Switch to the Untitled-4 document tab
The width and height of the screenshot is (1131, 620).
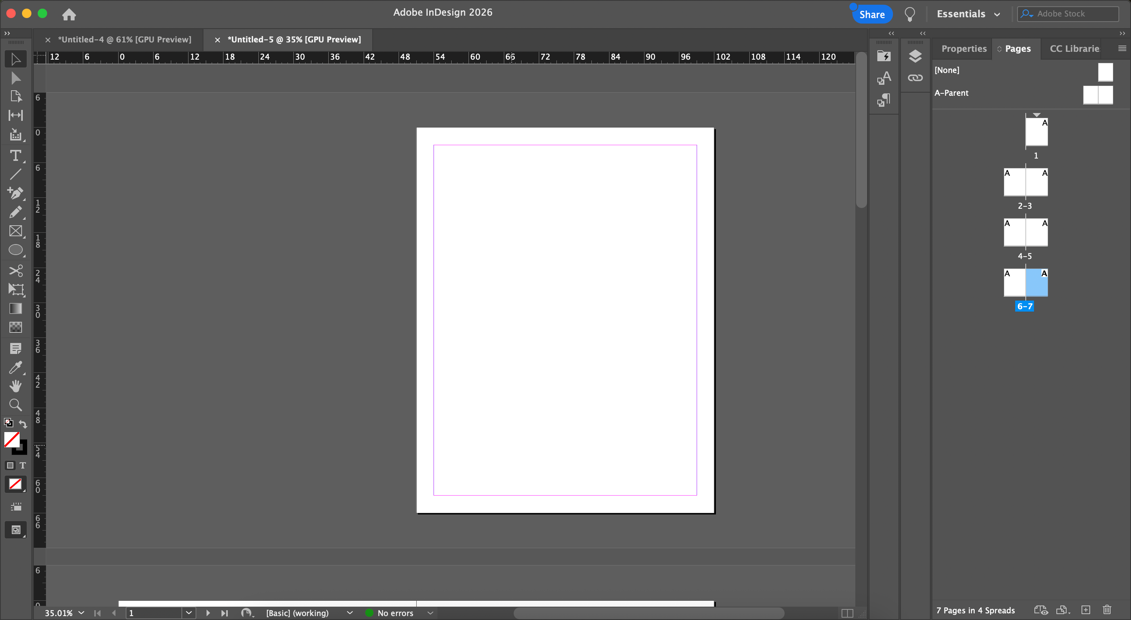click(124, 40)
